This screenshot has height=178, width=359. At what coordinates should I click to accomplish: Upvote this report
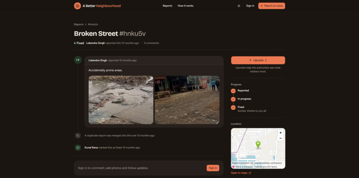coord(258,60)
